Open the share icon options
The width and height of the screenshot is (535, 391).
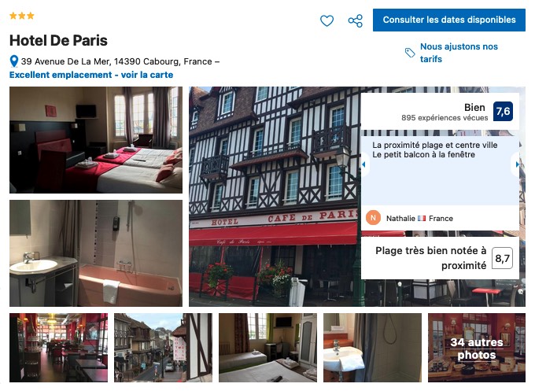(355, 20)
